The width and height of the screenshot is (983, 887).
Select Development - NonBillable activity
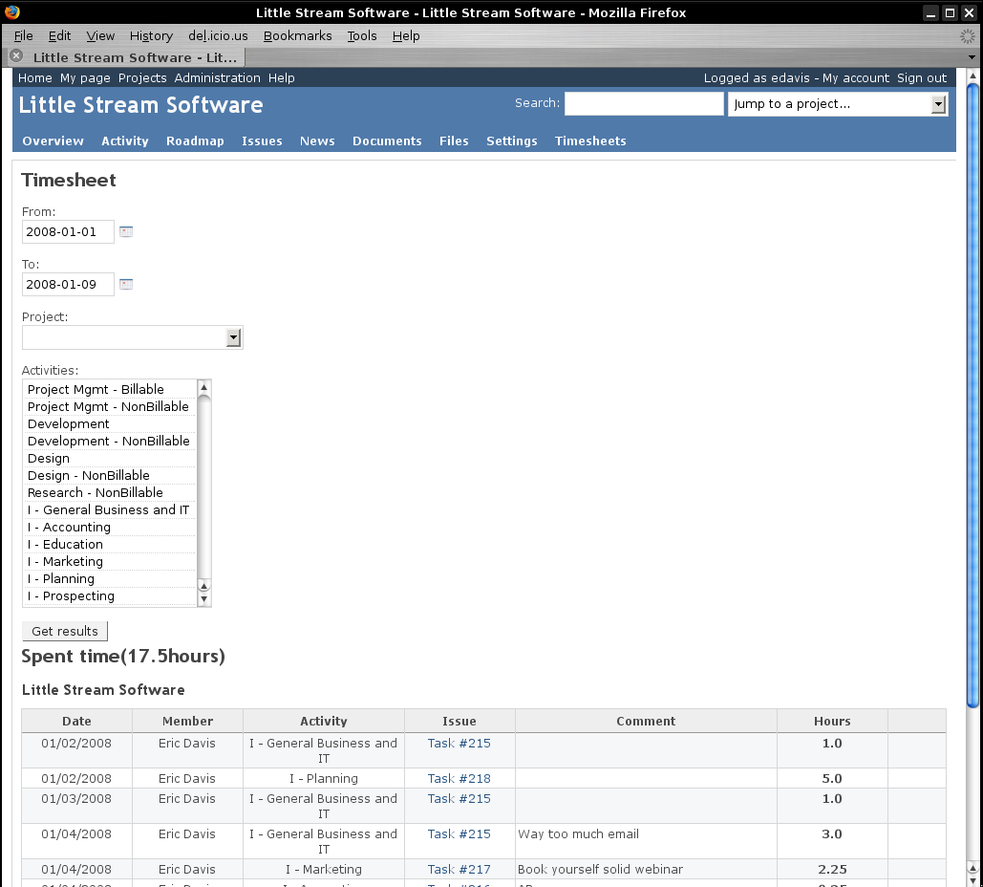point(108,441)
